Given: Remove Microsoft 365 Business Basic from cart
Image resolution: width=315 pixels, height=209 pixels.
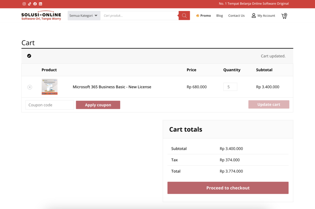Looking at the screenshot, I should 30,87.
